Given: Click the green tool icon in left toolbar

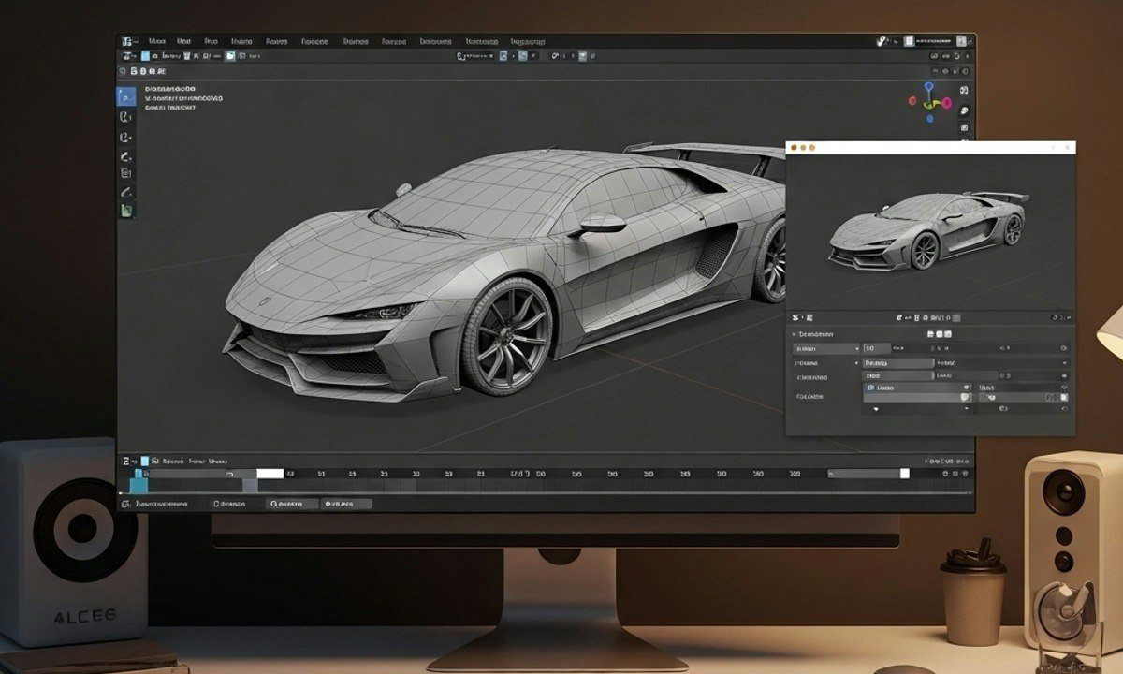Looking at the screenshot, I should point(126,211).
